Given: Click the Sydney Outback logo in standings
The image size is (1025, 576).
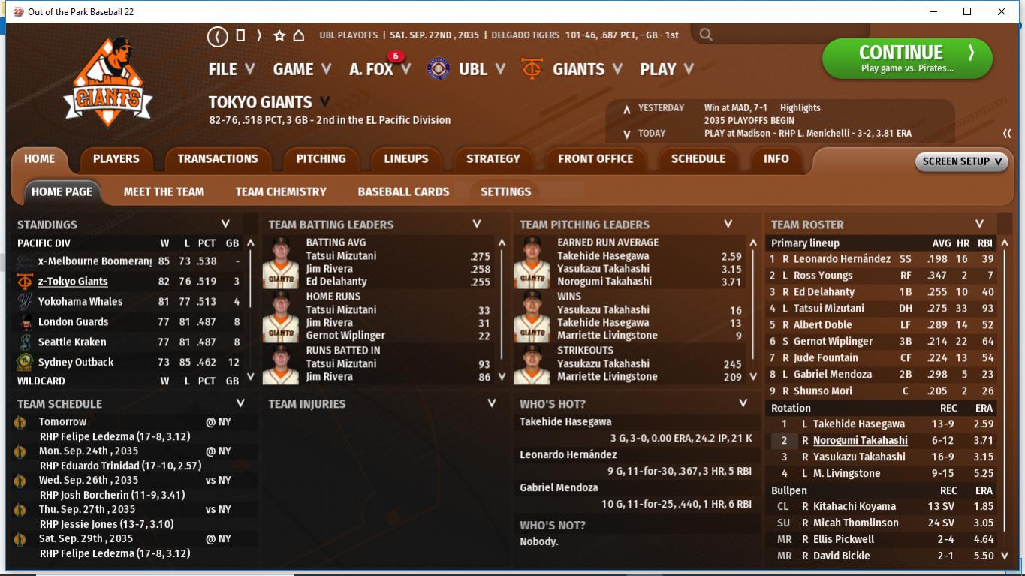Looking at the screenshot, I should click(x=25, y=363).
